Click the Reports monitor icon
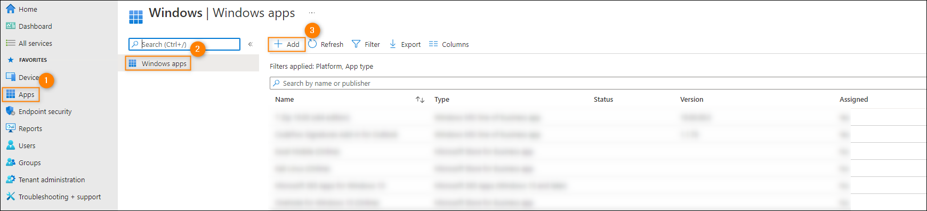 tap(11, 128)
